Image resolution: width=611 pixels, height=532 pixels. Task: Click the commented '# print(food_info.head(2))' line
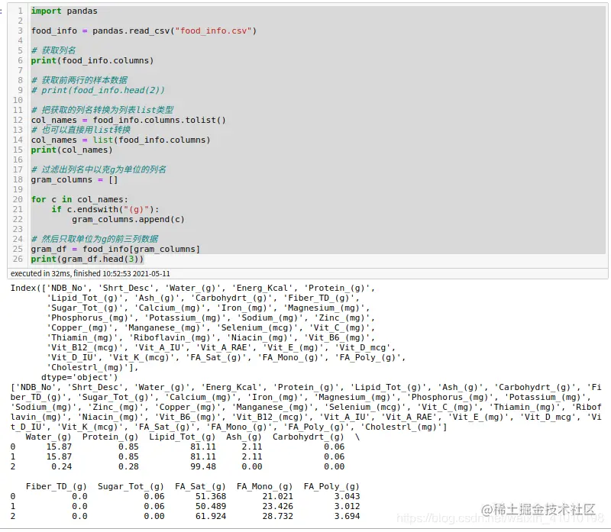click(98, 90)
